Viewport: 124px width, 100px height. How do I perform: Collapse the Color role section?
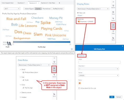coord(20,85)
